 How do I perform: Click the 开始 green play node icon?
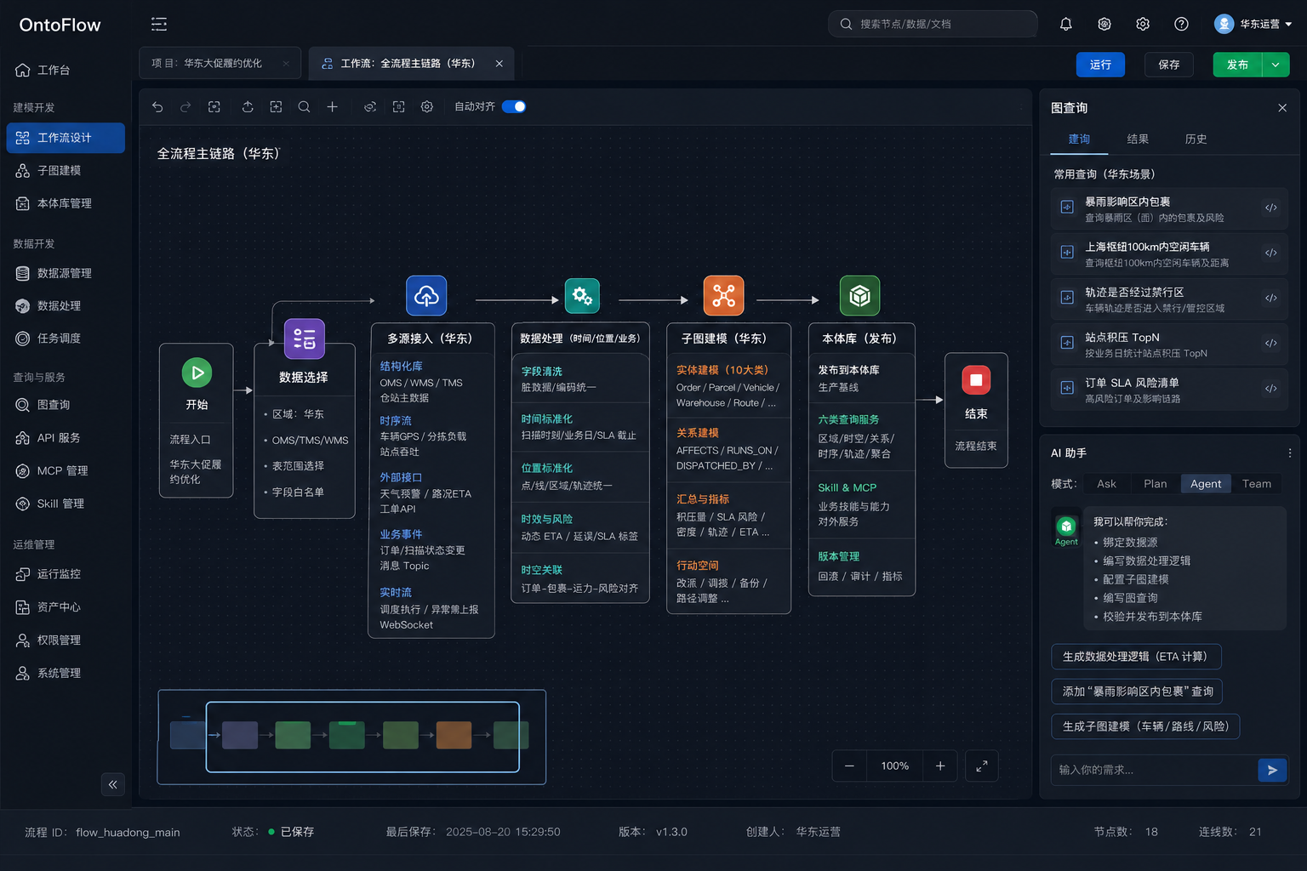197,373
